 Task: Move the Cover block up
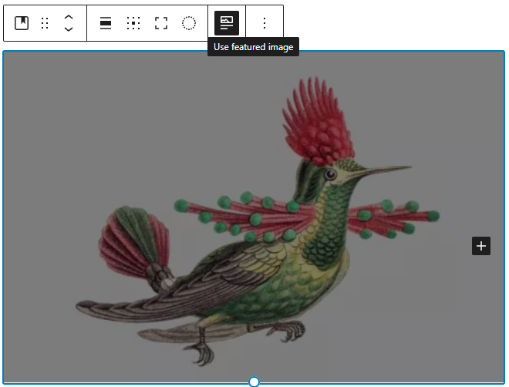pyautogui.click(x=69, y=17)
